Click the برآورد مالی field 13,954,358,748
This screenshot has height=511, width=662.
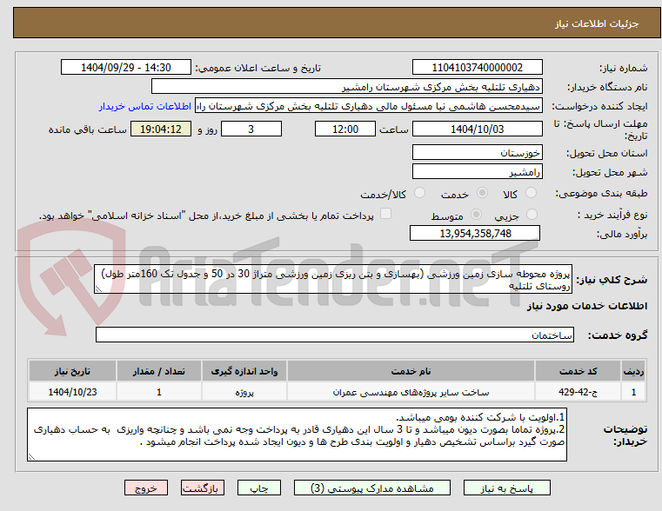click(x=475, y=233)
